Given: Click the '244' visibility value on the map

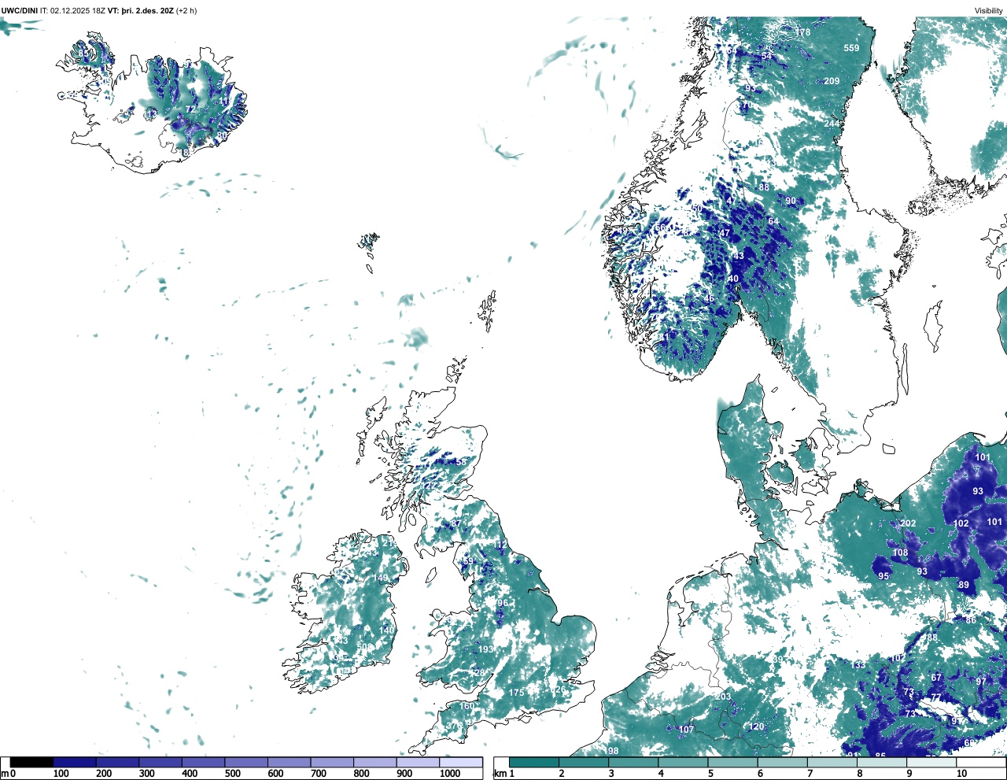Looking at the screenshot, I should pyautogui.click(x=832, y=124).
